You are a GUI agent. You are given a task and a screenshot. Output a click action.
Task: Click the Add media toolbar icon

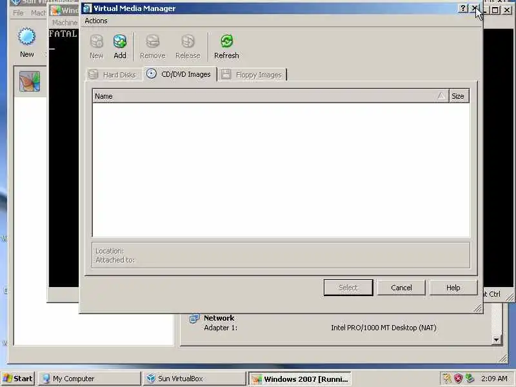pos(120,46)
